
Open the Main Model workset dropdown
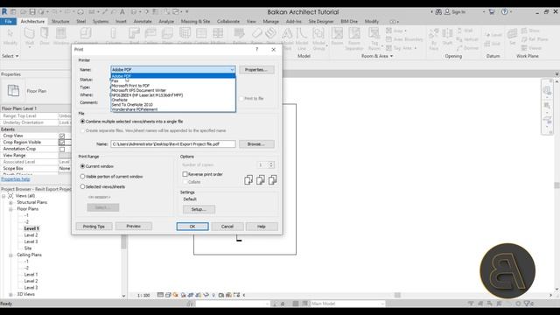[x=347, y=304]
